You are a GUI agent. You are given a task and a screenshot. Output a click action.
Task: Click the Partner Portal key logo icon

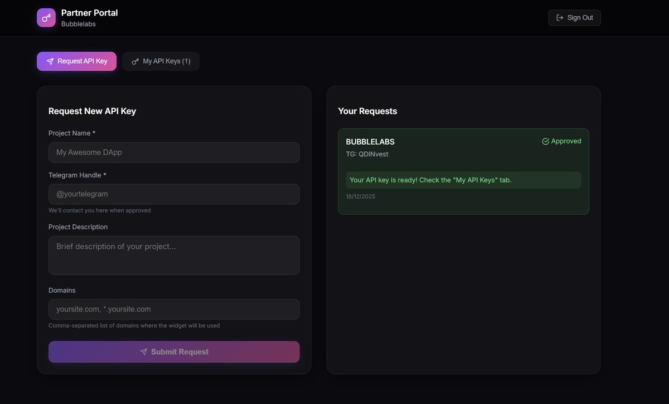46,18
